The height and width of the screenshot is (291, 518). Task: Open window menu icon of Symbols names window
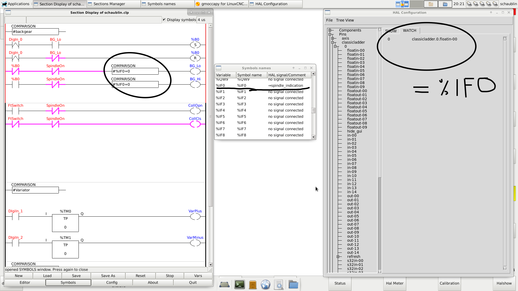219,68
